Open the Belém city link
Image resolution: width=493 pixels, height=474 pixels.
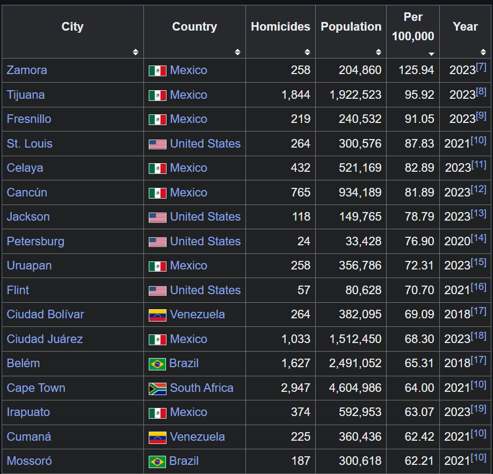tap(23, 363)
